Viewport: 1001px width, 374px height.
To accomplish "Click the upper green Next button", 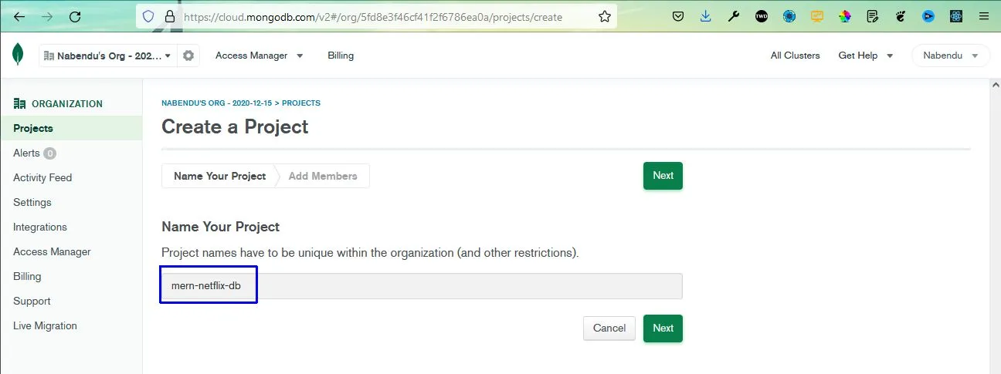I will 663,176.
